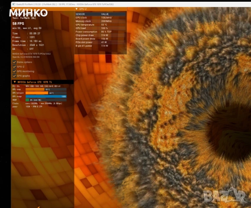Toggle the GPU-Z checkbox
This screenshot has width=251, height=208.
point(14,67)
